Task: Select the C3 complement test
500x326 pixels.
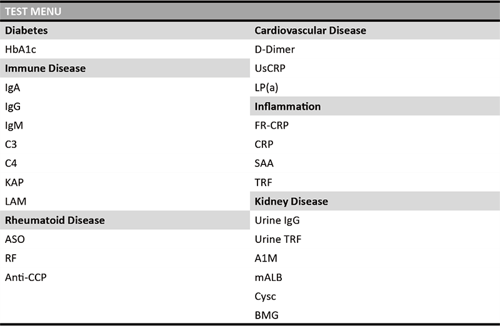Action: 11,144
